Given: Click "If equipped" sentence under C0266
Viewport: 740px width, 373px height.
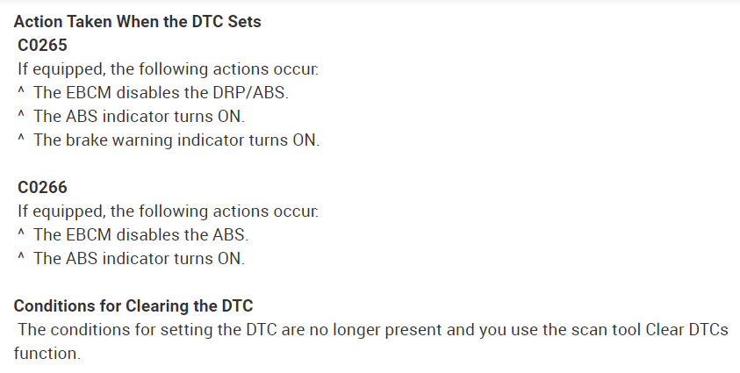Looking at the screenshot, I should pos(169,212).
